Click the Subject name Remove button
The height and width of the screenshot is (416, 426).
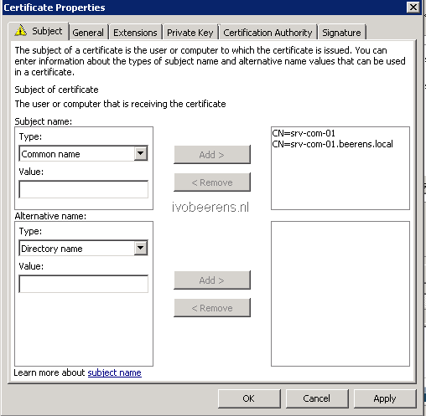pyautogui.click(x=212, y=182)
